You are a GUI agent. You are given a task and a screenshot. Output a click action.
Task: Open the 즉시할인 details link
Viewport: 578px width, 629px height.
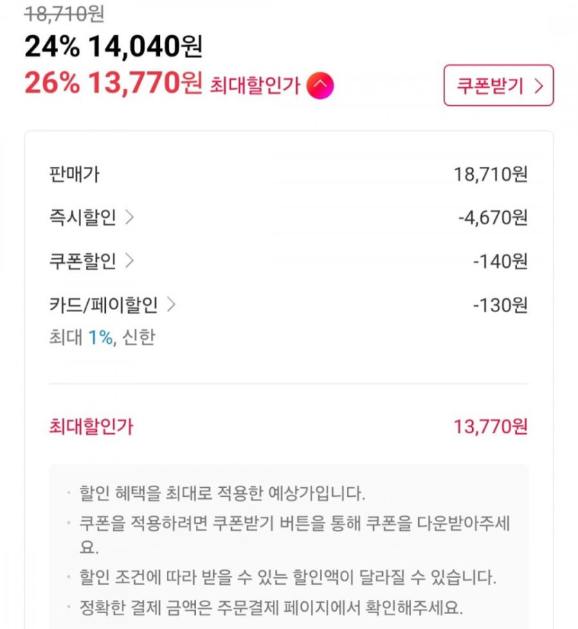point(83,218)
